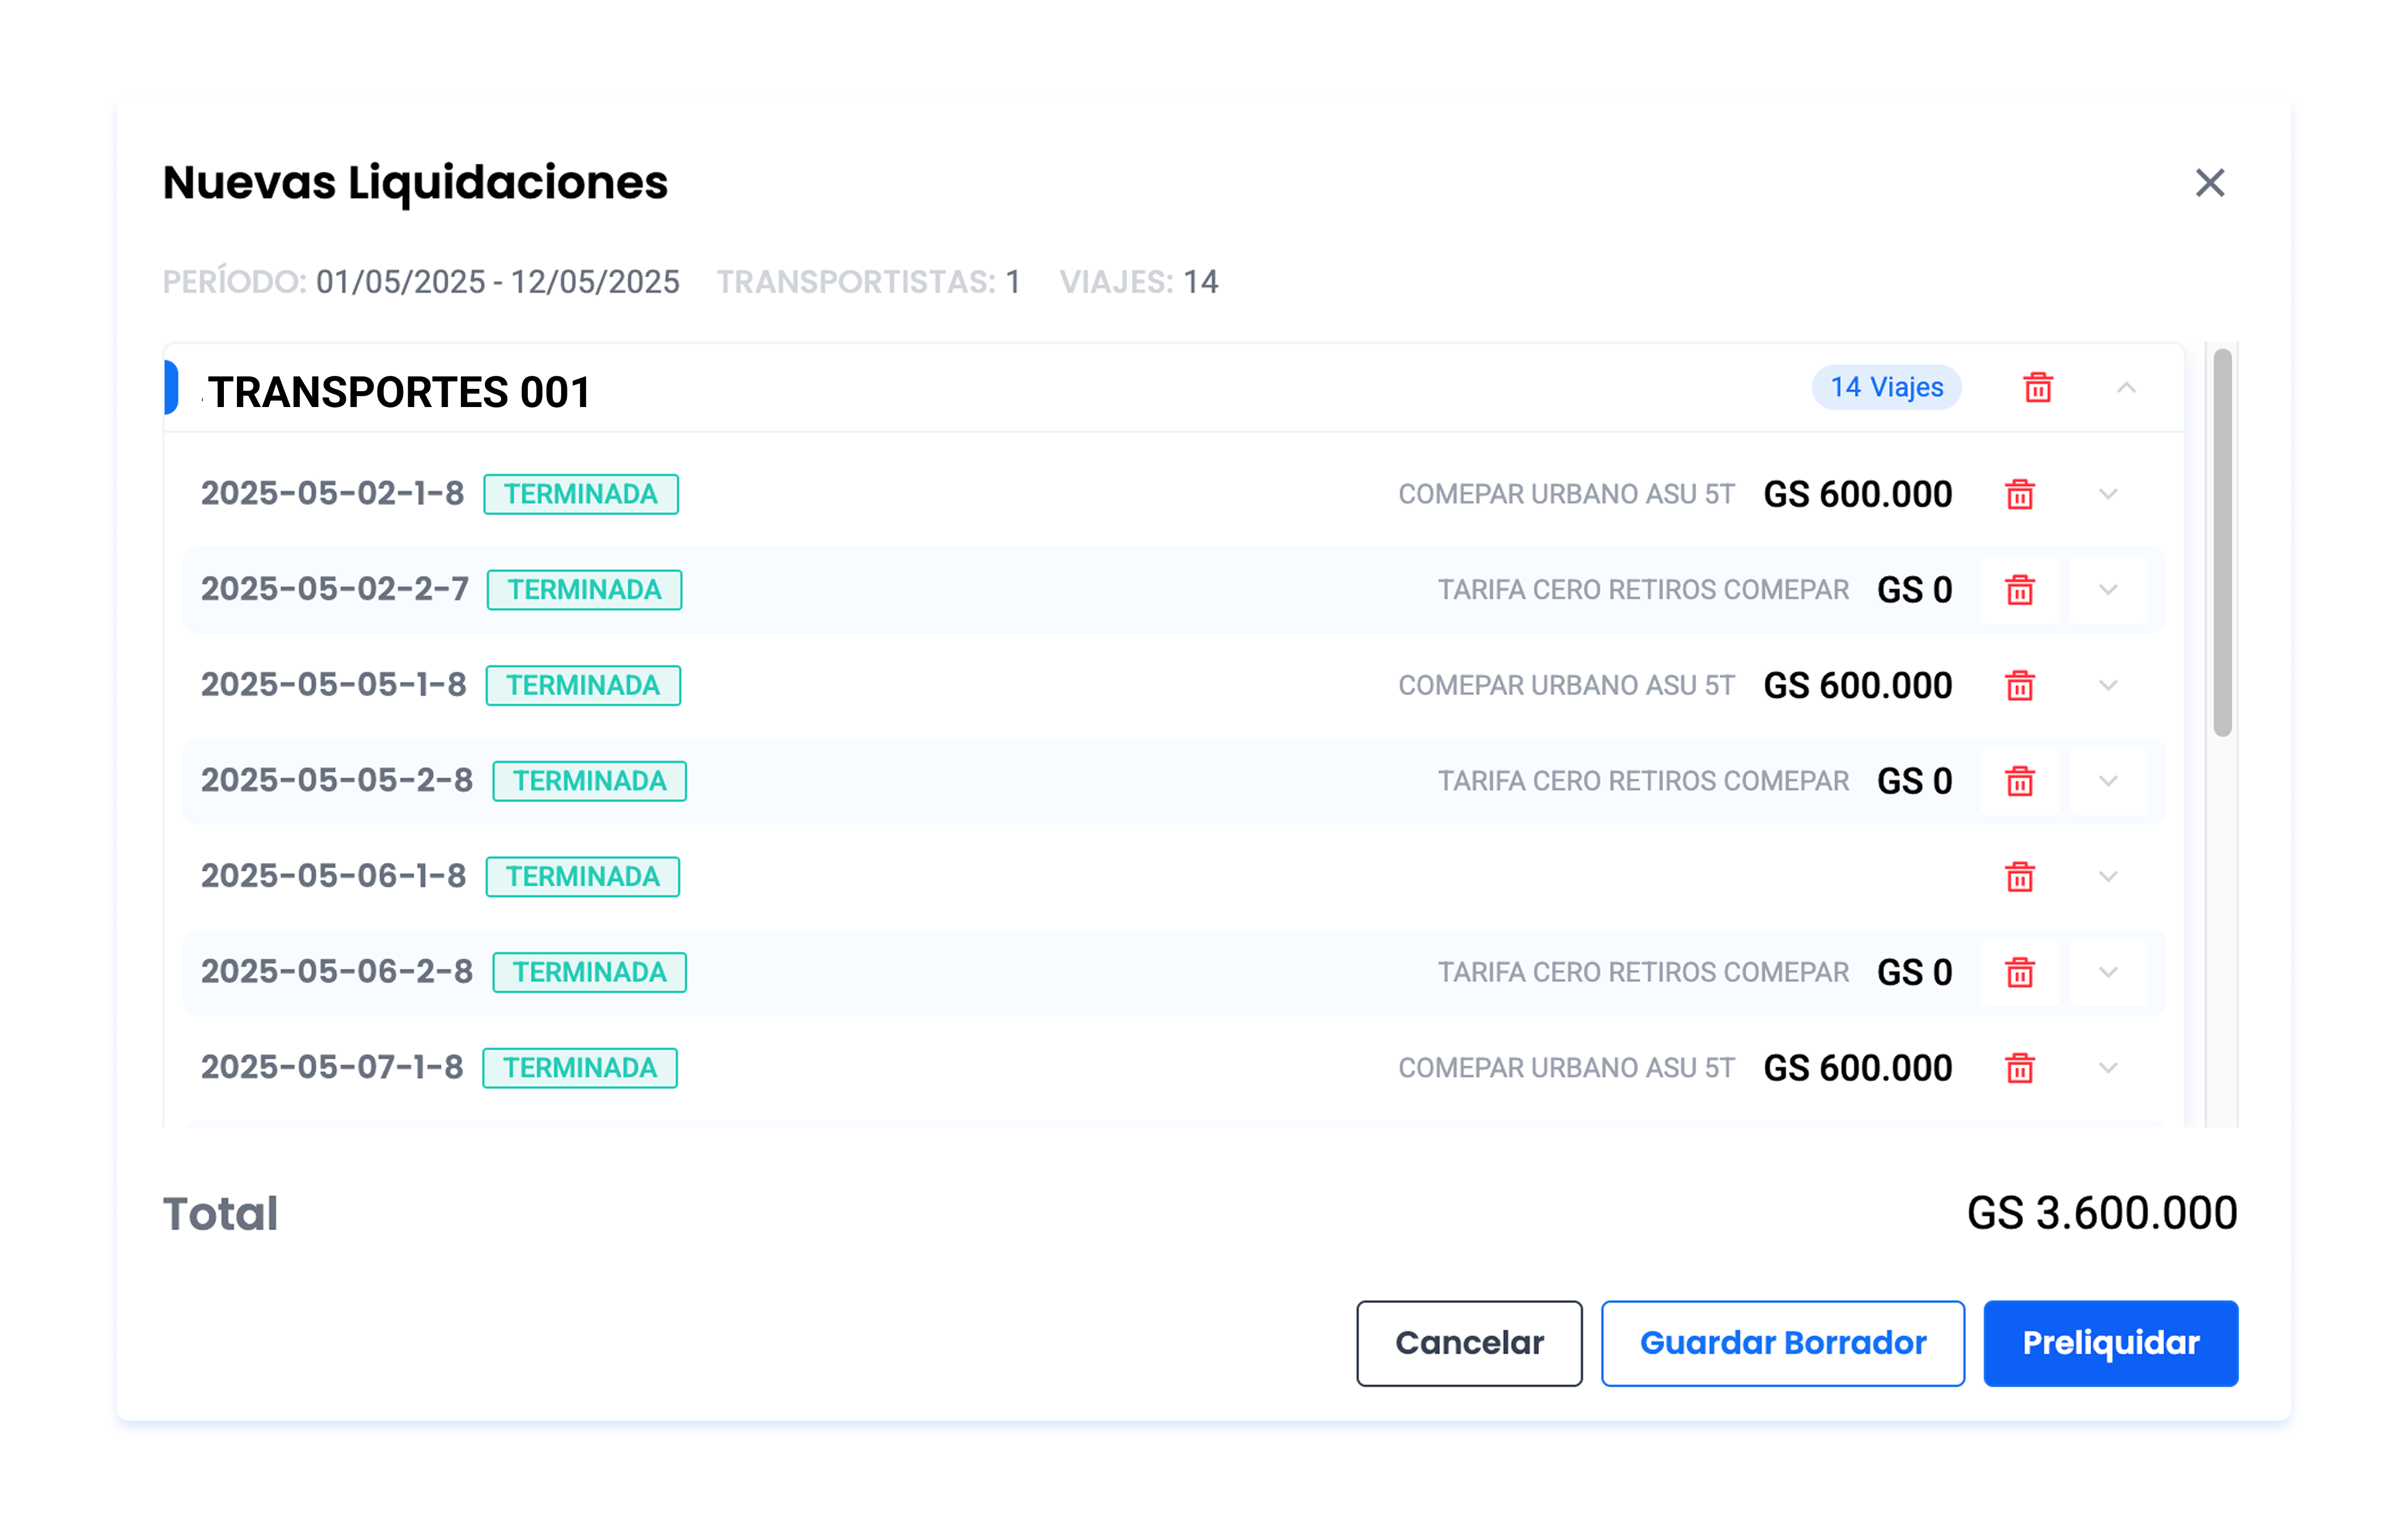Click TARIFA CERO RETIROS COMEPAR on trip 2025-05-06-2-8
2408x1517 pixels.
[1643, 972]
